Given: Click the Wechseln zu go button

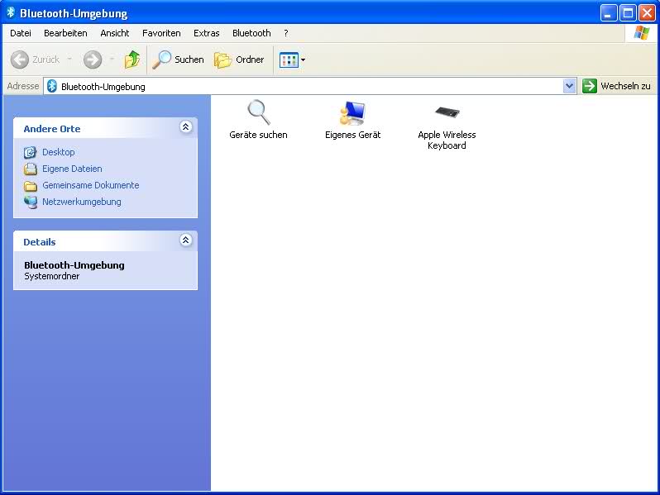Looking at the screenshot, I should click(x=617, y=86).
